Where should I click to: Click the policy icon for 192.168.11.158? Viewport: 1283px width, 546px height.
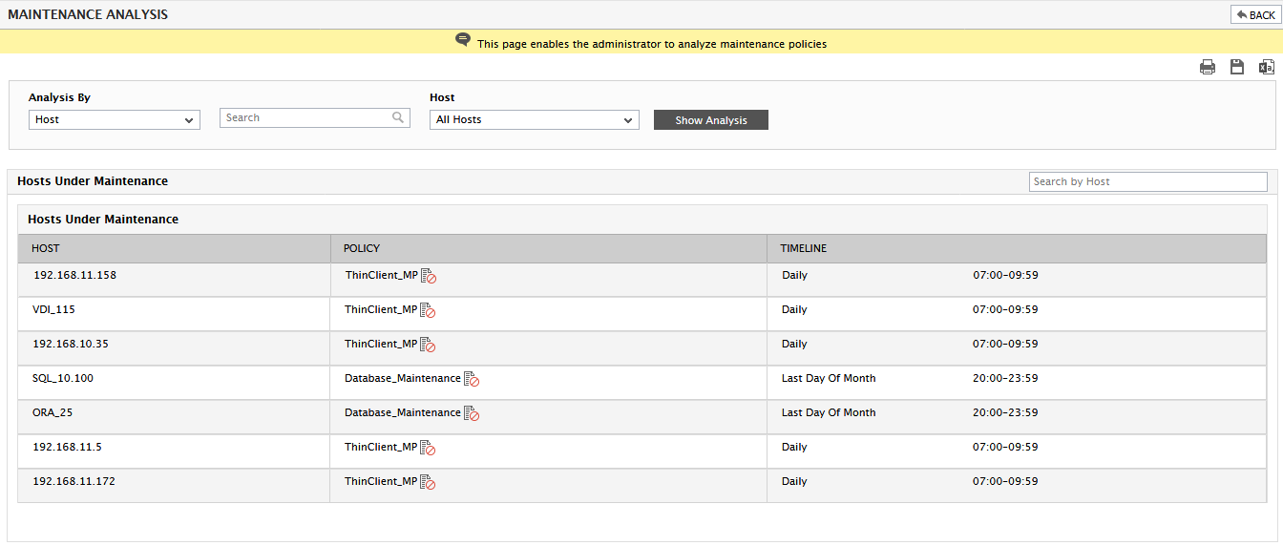429,276
